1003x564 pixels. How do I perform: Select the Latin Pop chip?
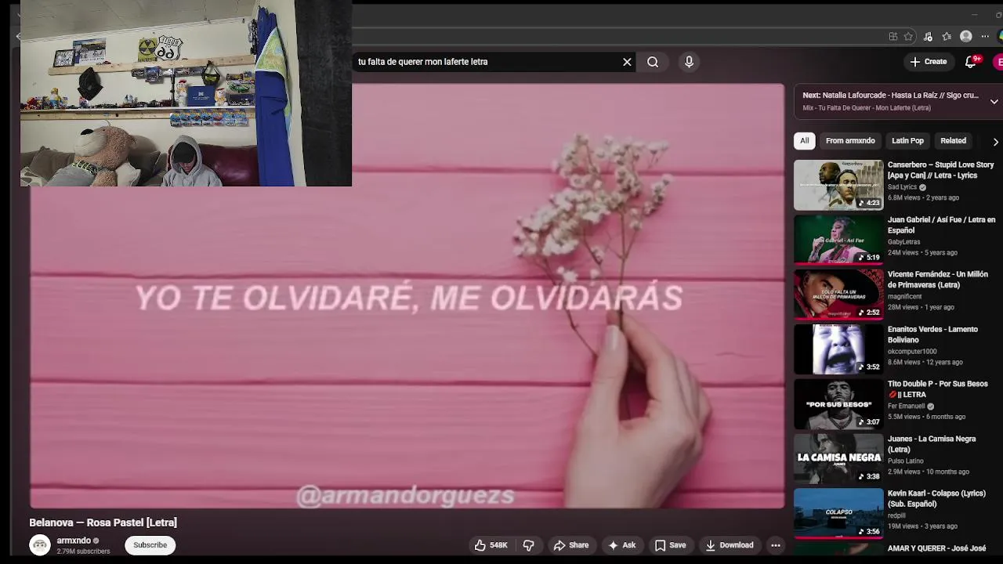click(x=907, y=141)
